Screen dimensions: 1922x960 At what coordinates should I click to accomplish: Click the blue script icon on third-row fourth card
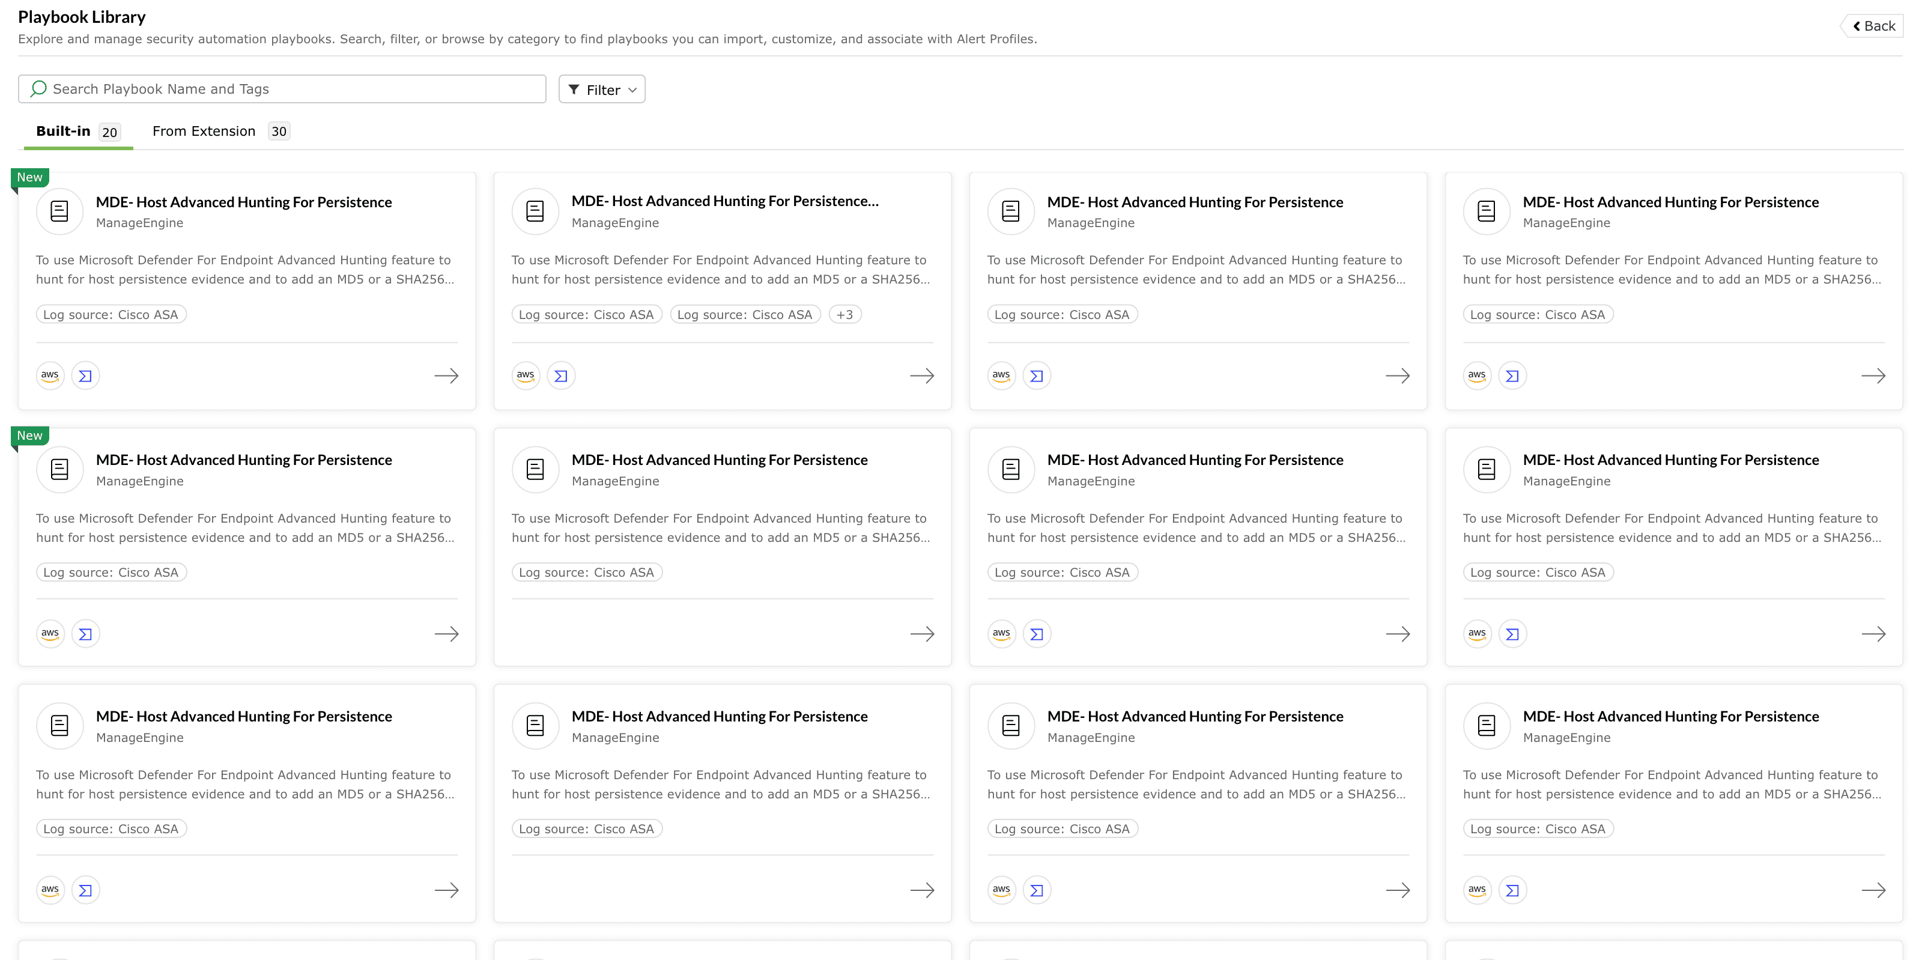tap(1512, 890)
